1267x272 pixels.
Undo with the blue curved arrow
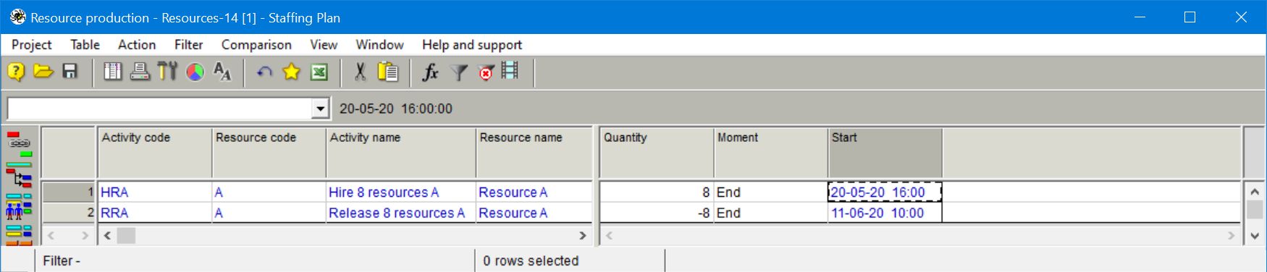264,72
